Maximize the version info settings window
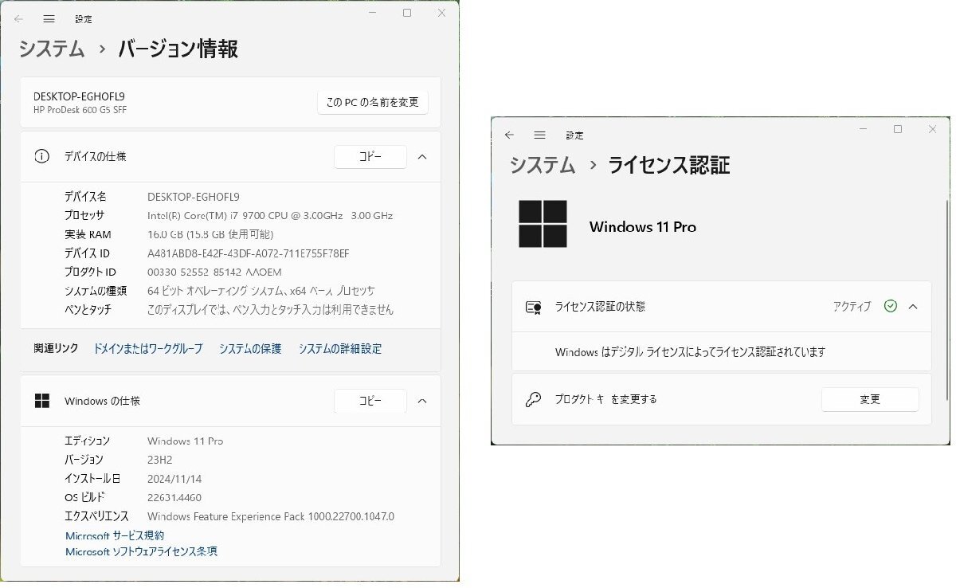 407,13
